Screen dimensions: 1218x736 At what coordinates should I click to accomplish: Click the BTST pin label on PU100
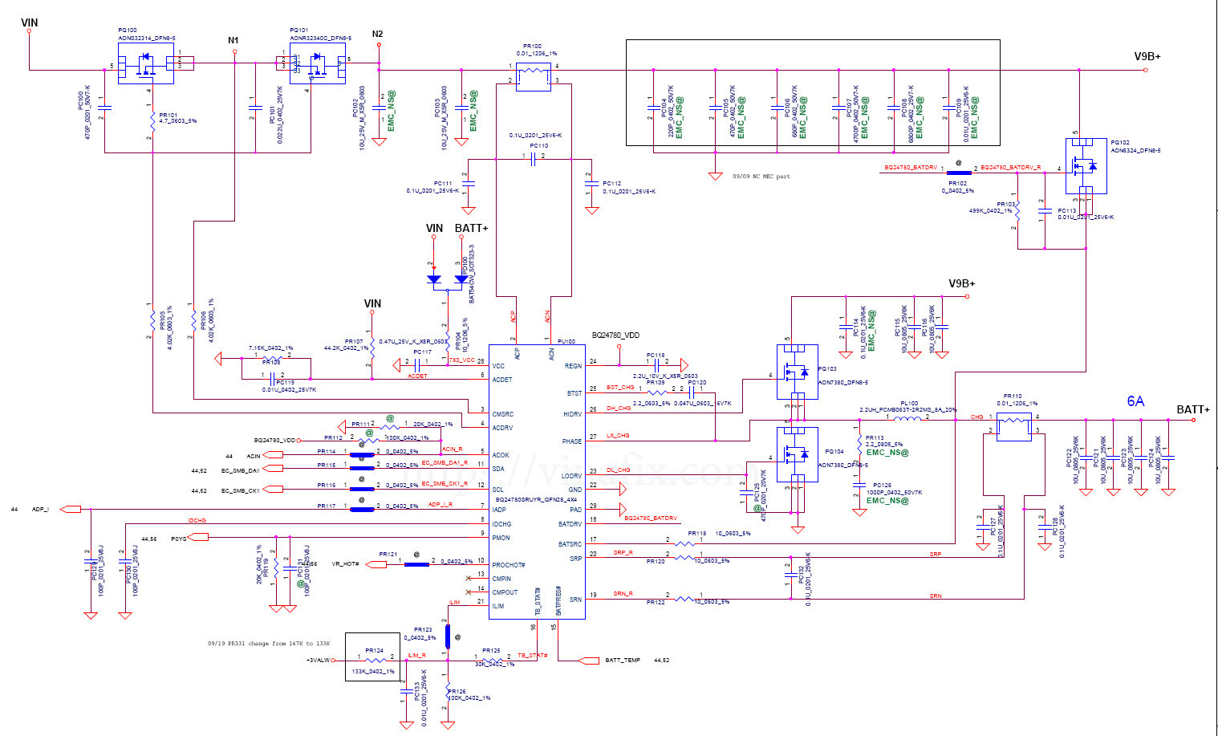574,393
